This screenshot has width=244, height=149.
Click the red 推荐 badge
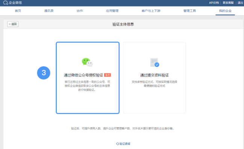click(x=108, y=75)
